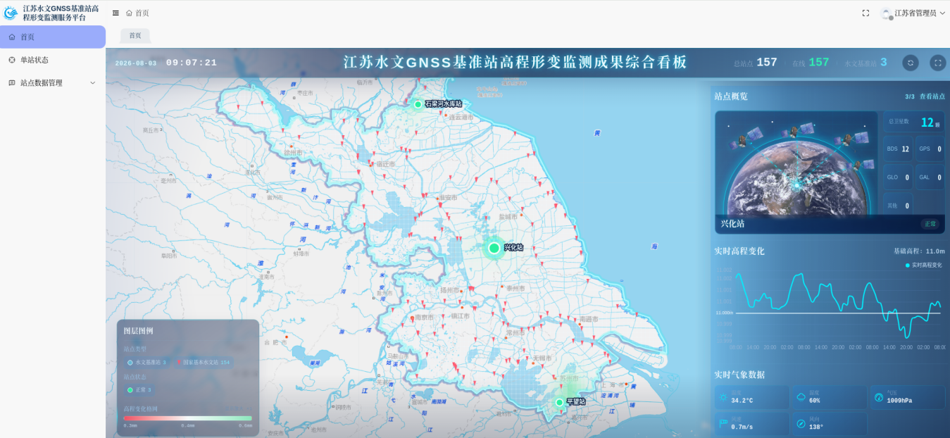Click the flag icon on the wind speed card
Viewport: 950px width, 438px height.
coord(723,423)
